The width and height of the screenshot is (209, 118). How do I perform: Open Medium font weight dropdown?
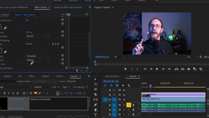coord(42,87)
